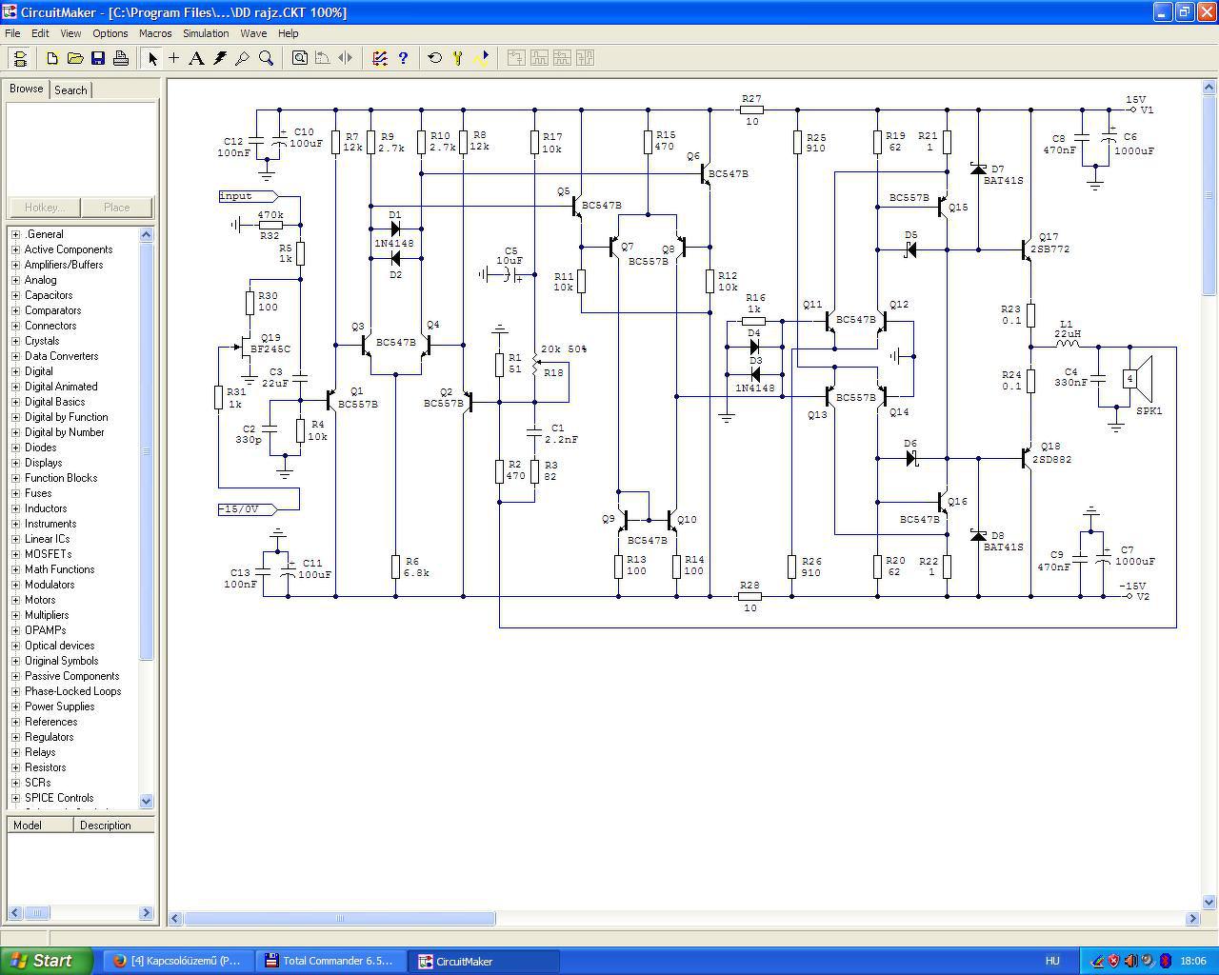Expand the Capacitors category
The height and width of the screenshot is (975, 1219).
(15, 295)
